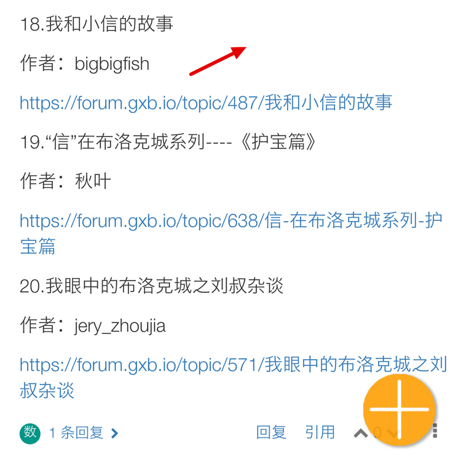472x466 pixels.
Task: Show the 1 条回复 reply thread
Action: tap(76, 433)
